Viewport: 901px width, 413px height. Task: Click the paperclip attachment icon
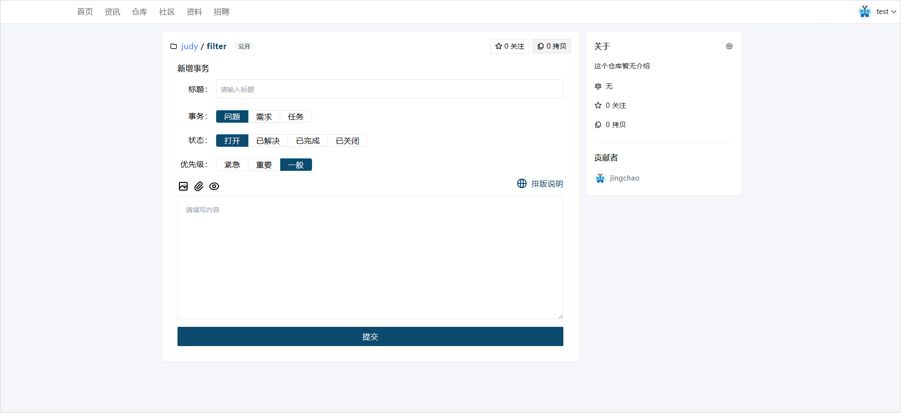pos(199,186)
